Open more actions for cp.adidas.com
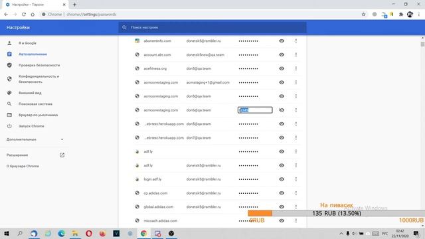Screen dimensions: 425x239 click(296, 193)
